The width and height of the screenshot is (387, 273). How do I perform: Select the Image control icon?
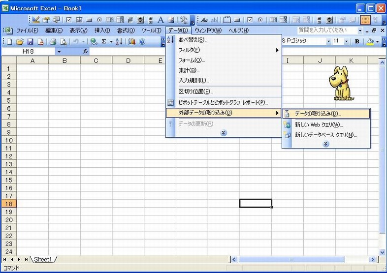point(171,20)
